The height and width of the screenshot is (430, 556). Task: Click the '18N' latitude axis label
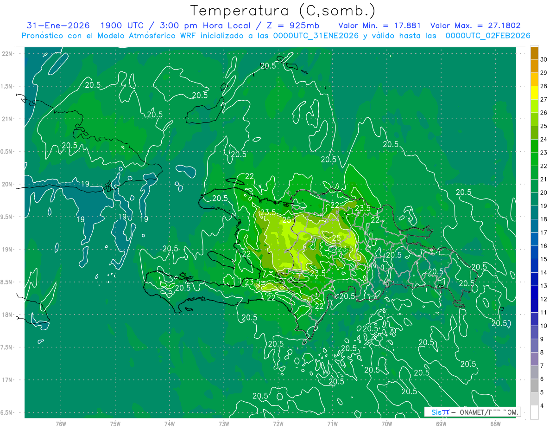click(x=7, y=315)
